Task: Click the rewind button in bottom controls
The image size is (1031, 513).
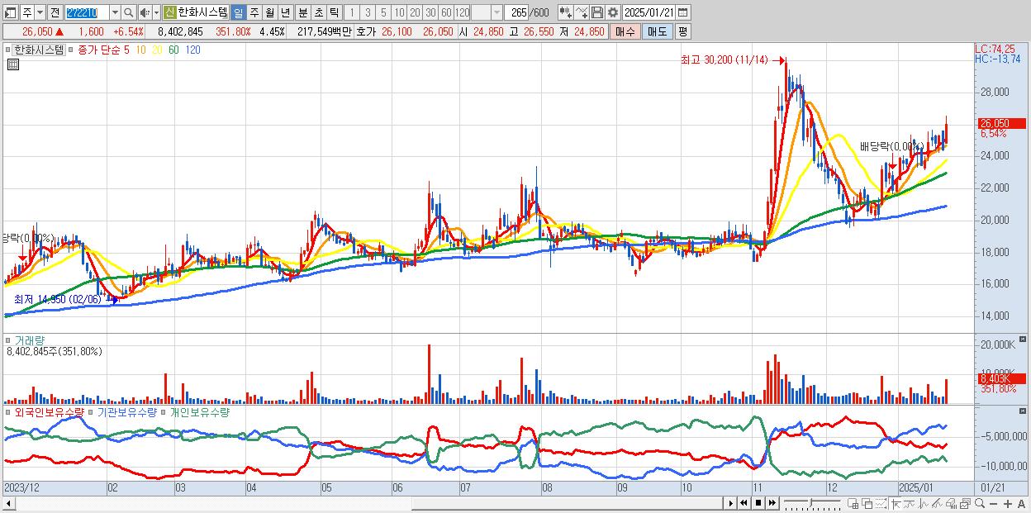Action: [744, 503]
